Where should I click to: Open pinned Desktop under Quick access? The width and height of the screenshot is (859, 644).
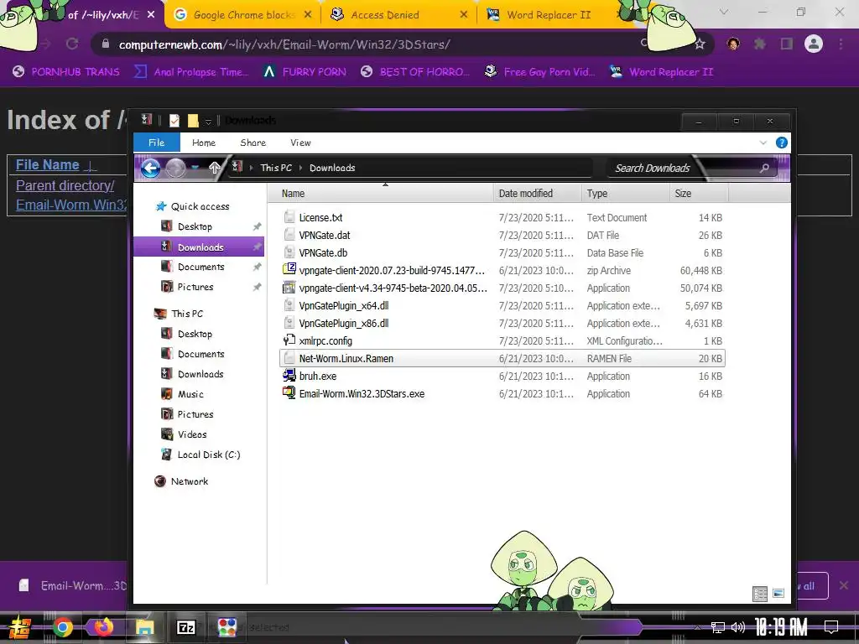195,226
